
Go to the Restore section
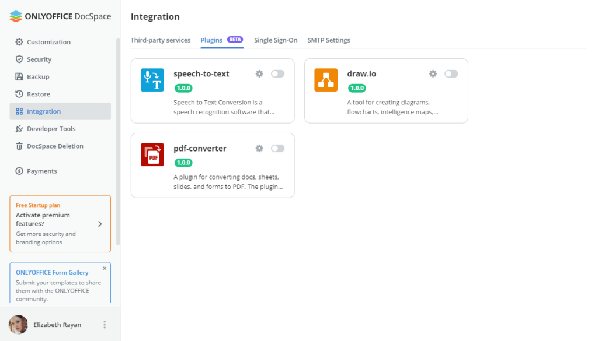coord(40,93)
